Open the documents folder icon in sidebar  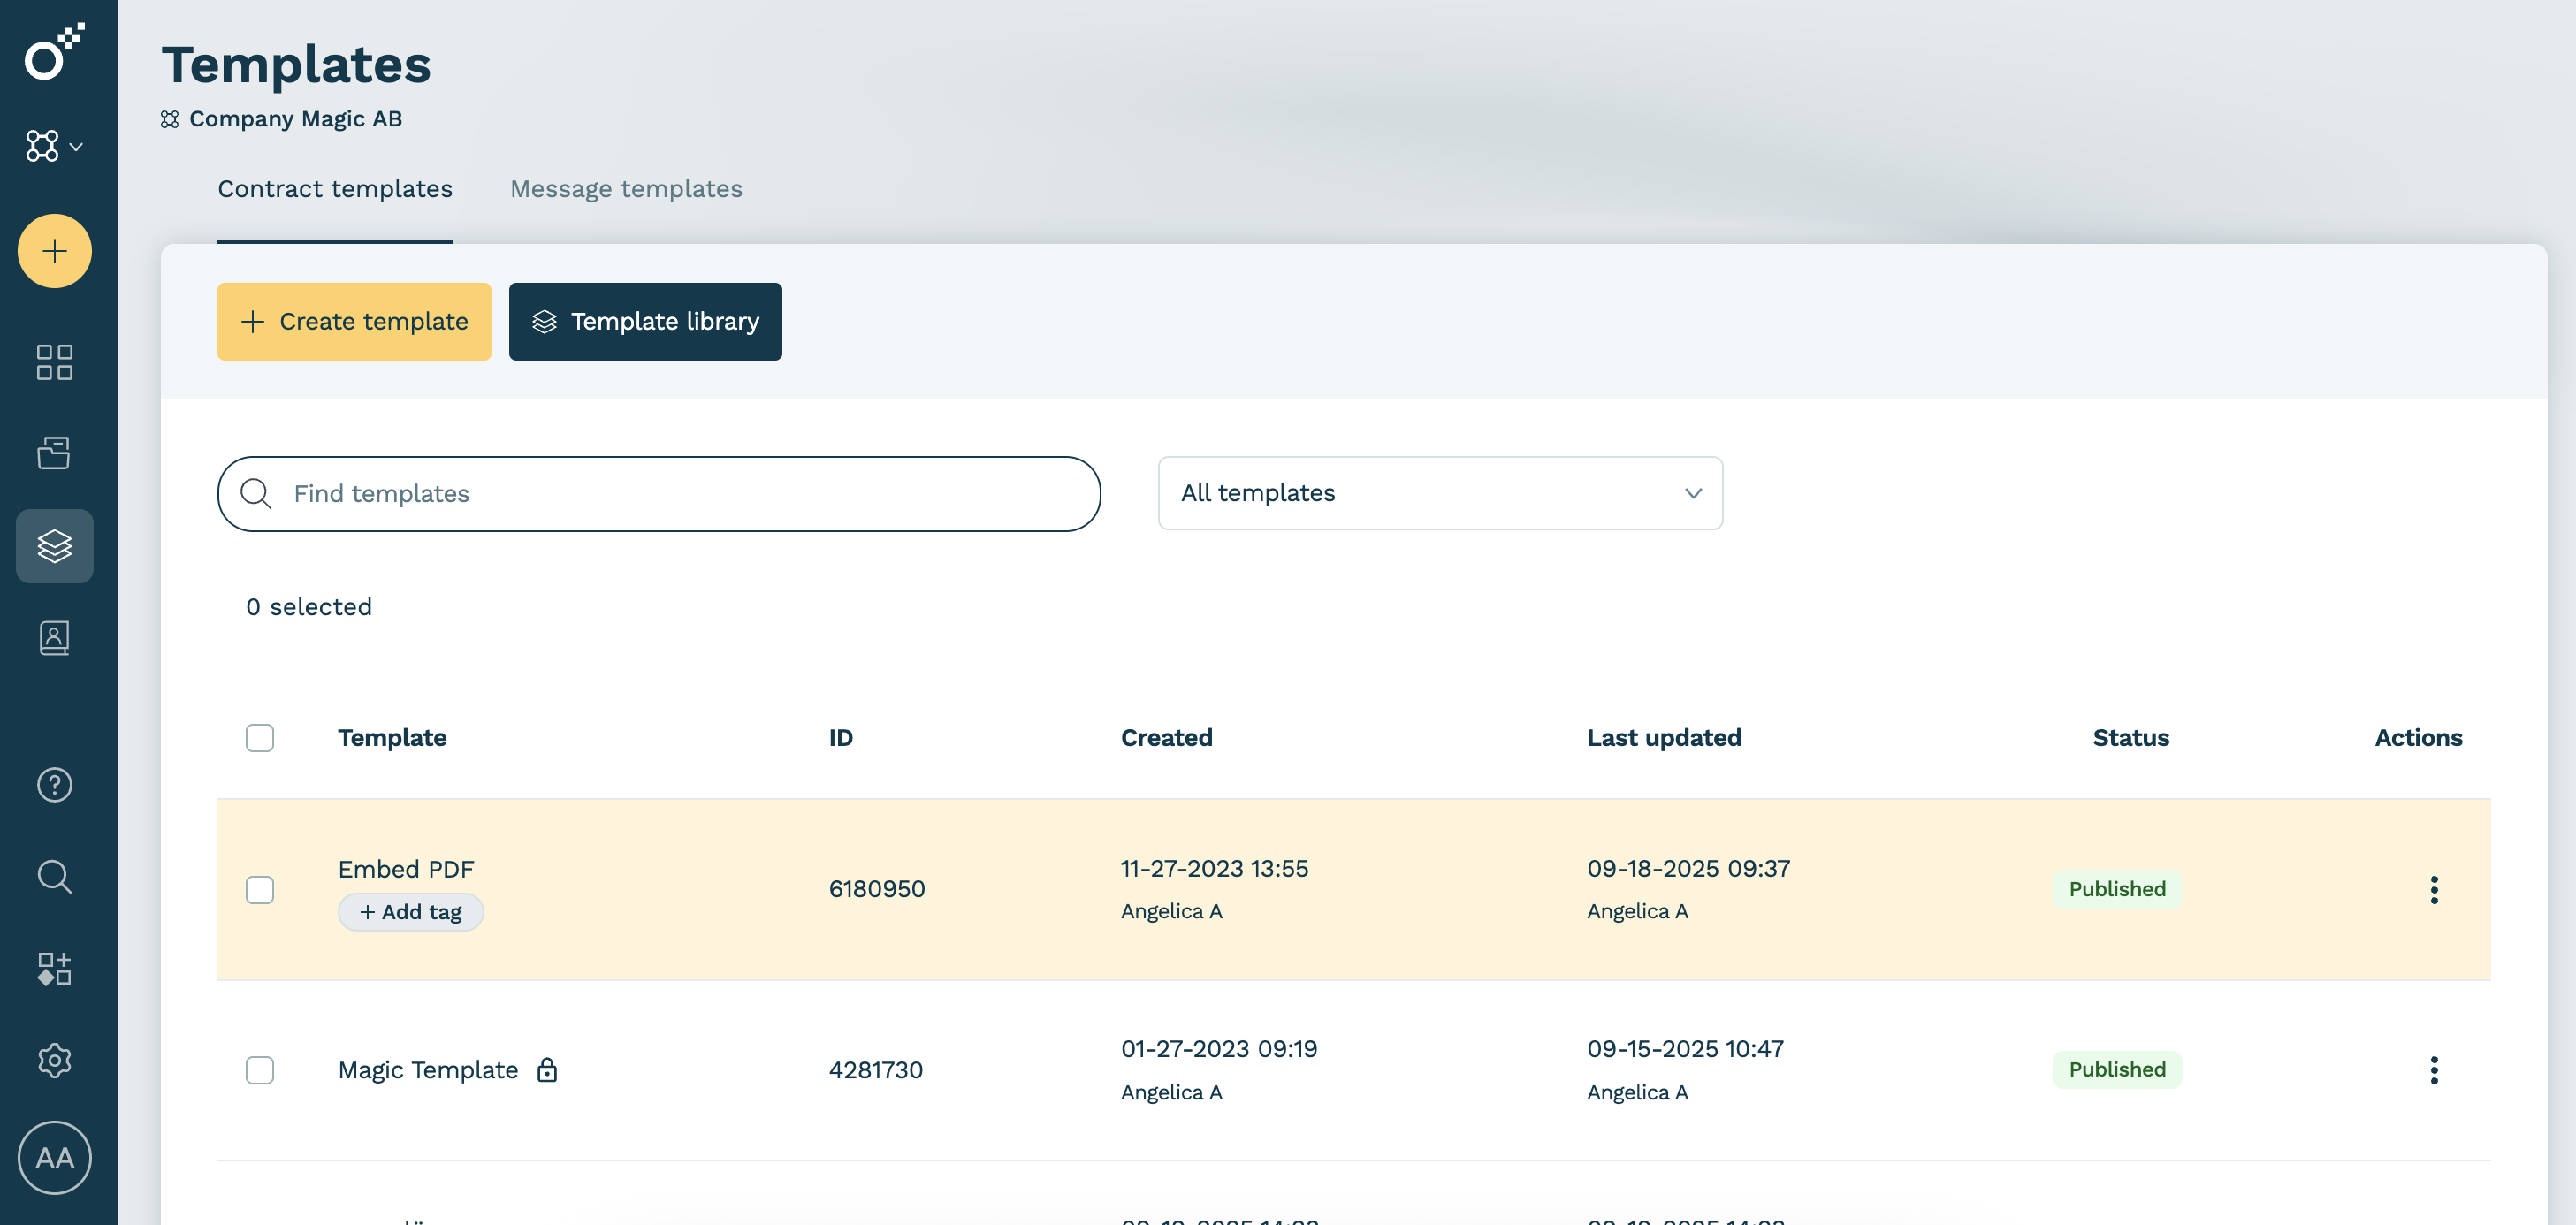coord(55,453)
